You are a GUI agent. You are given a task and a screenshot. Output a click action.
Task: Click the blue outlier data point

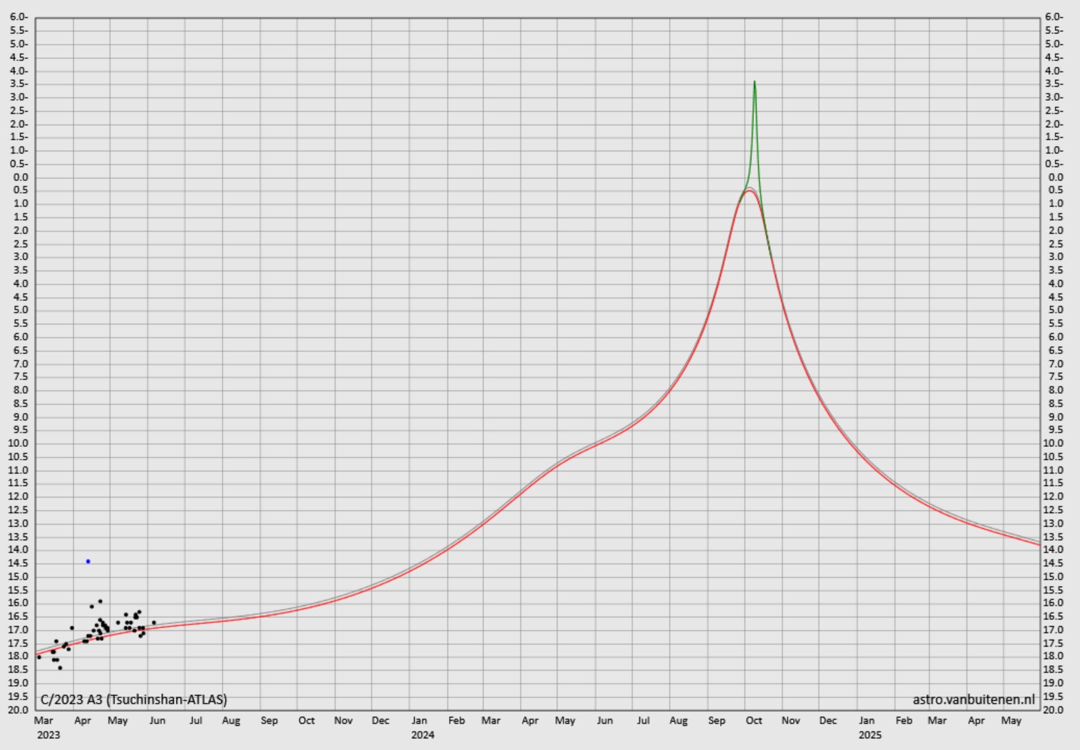pos(88,561)
